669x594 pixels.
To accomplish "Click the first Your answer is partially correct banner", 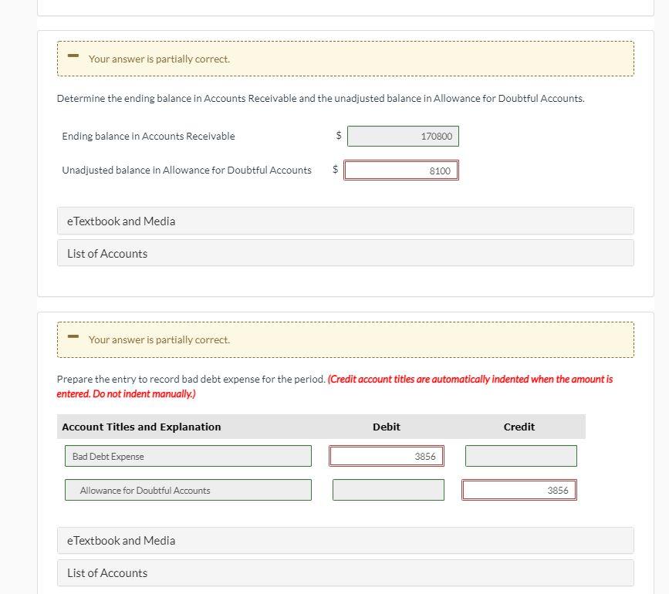I will pos(346,59).
